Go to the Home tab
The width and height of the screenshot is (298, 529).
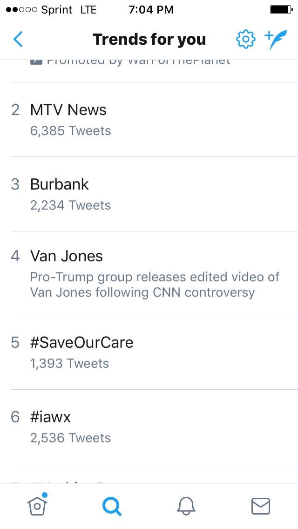(x=38, y=505)
